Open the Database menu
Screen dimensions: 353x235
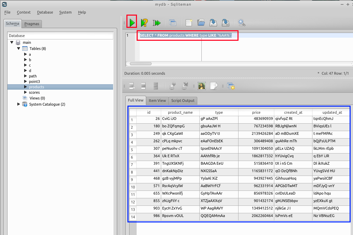(x=45, y=12)
